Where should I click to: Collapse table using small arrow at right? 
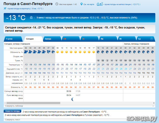[x=153, y=106]
